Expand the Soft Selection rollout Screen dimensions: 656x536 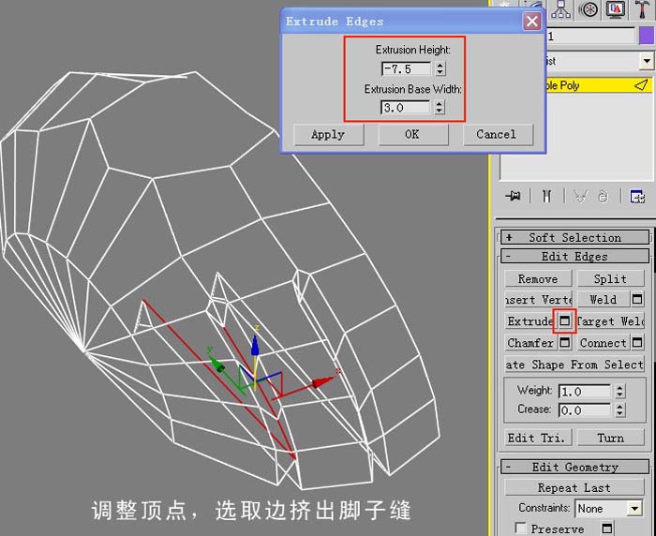point(574,237)
